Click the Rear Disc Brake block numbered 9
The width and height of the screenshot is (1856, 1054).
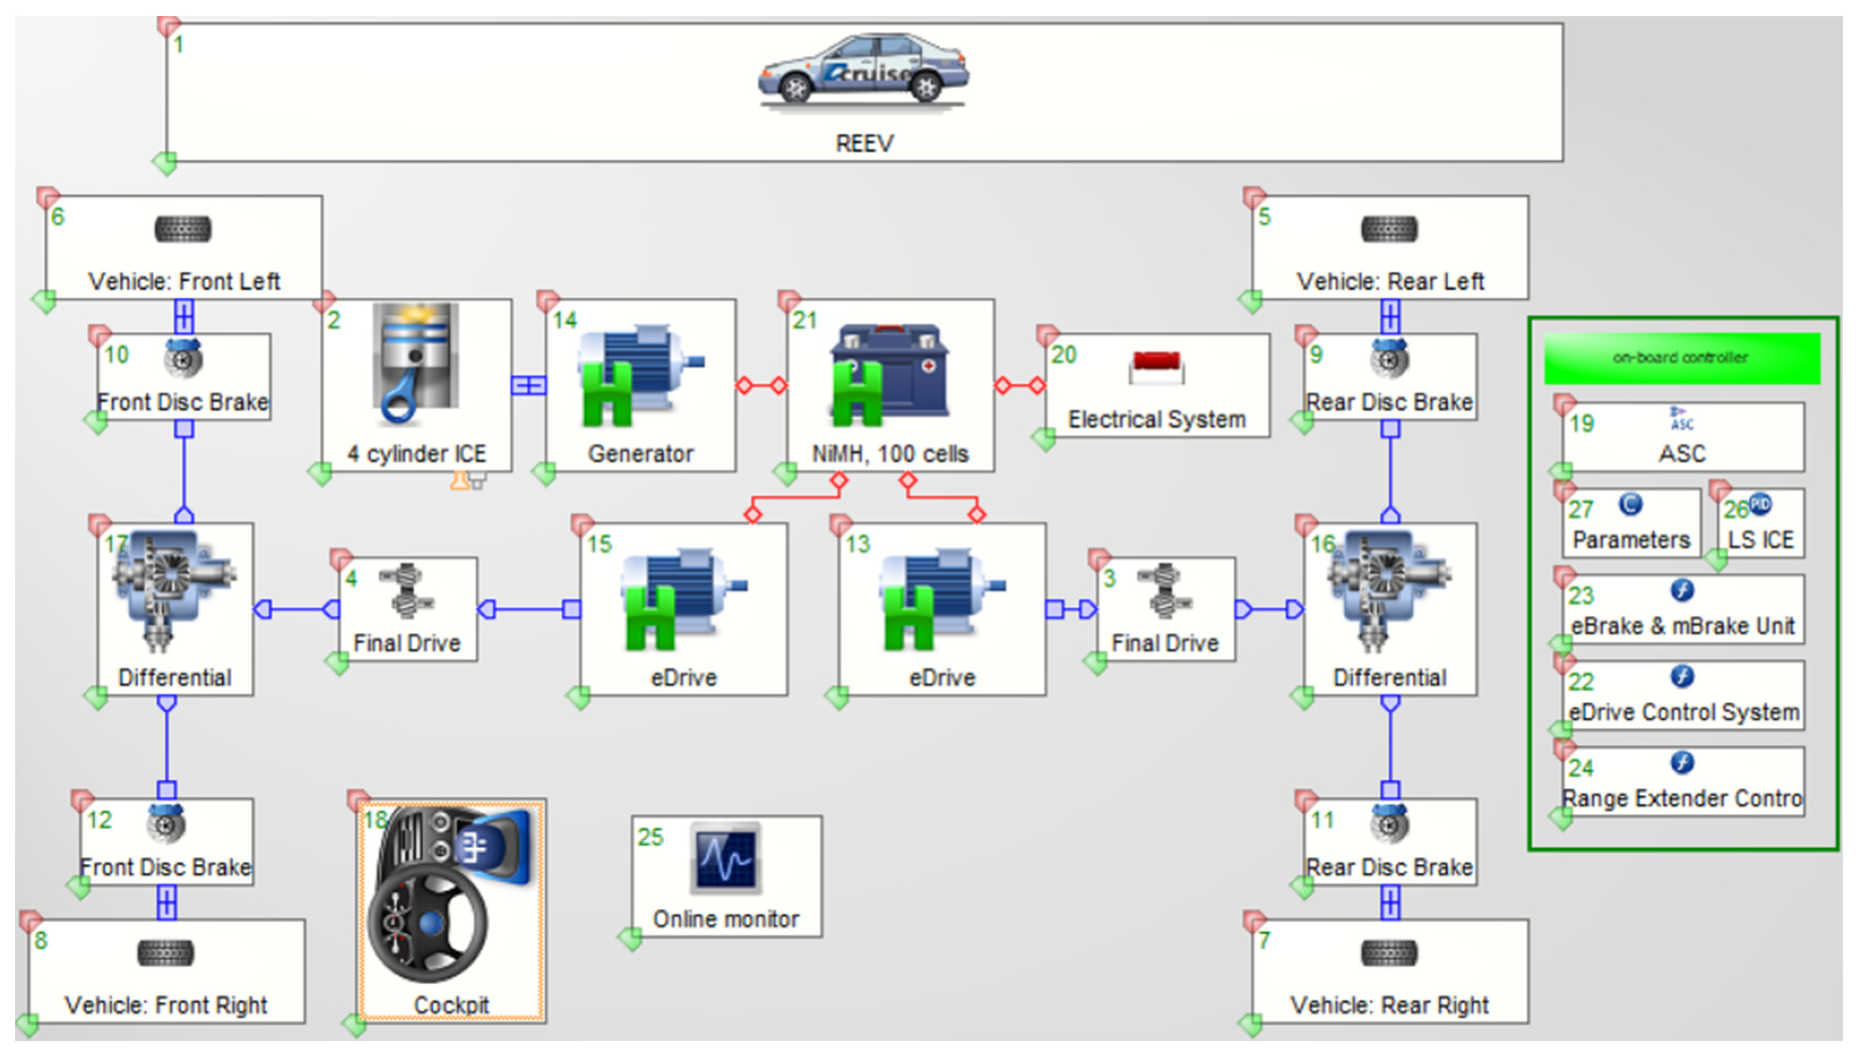click(1389, 376)
